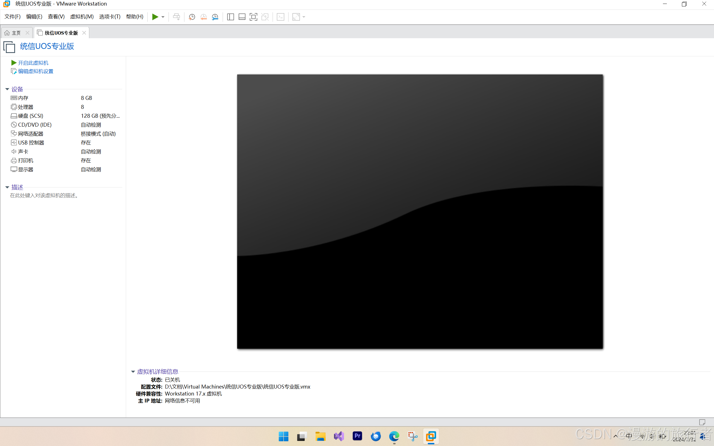
Task: Toggle the thumbnail bar icon in toolbar
Action: pos(242,17)
